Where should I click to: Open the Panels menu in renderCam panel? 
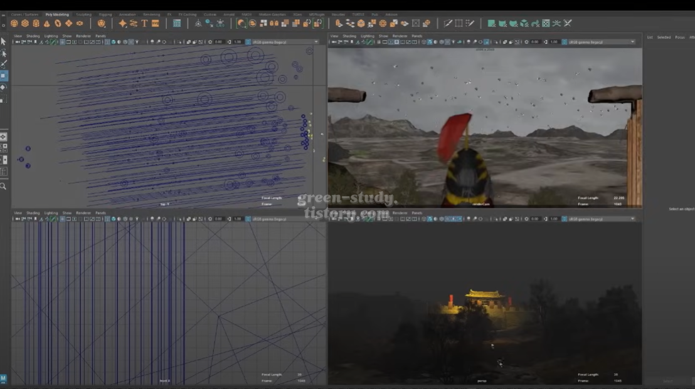(x=416, y=36)
